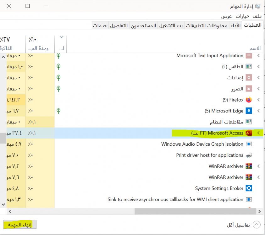Viewport: 265px width, 235px height.
Task: Expand the Firefox (9) process group
Action: click(x=258, y=100)
